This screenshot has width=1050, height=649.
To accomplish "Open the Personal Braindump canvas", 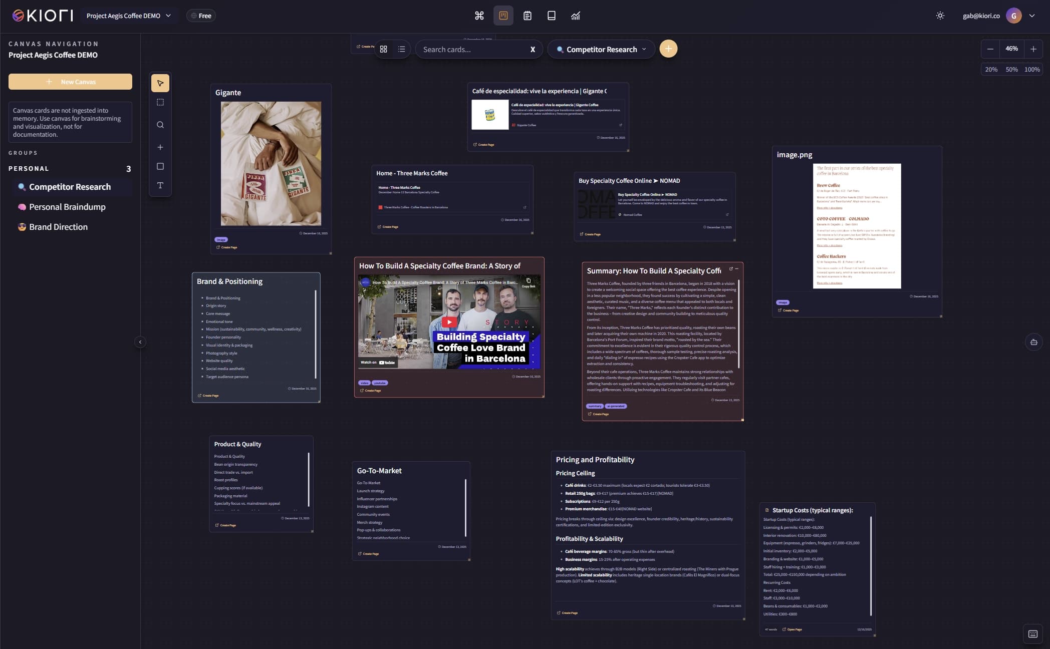I will coord(67,207).
